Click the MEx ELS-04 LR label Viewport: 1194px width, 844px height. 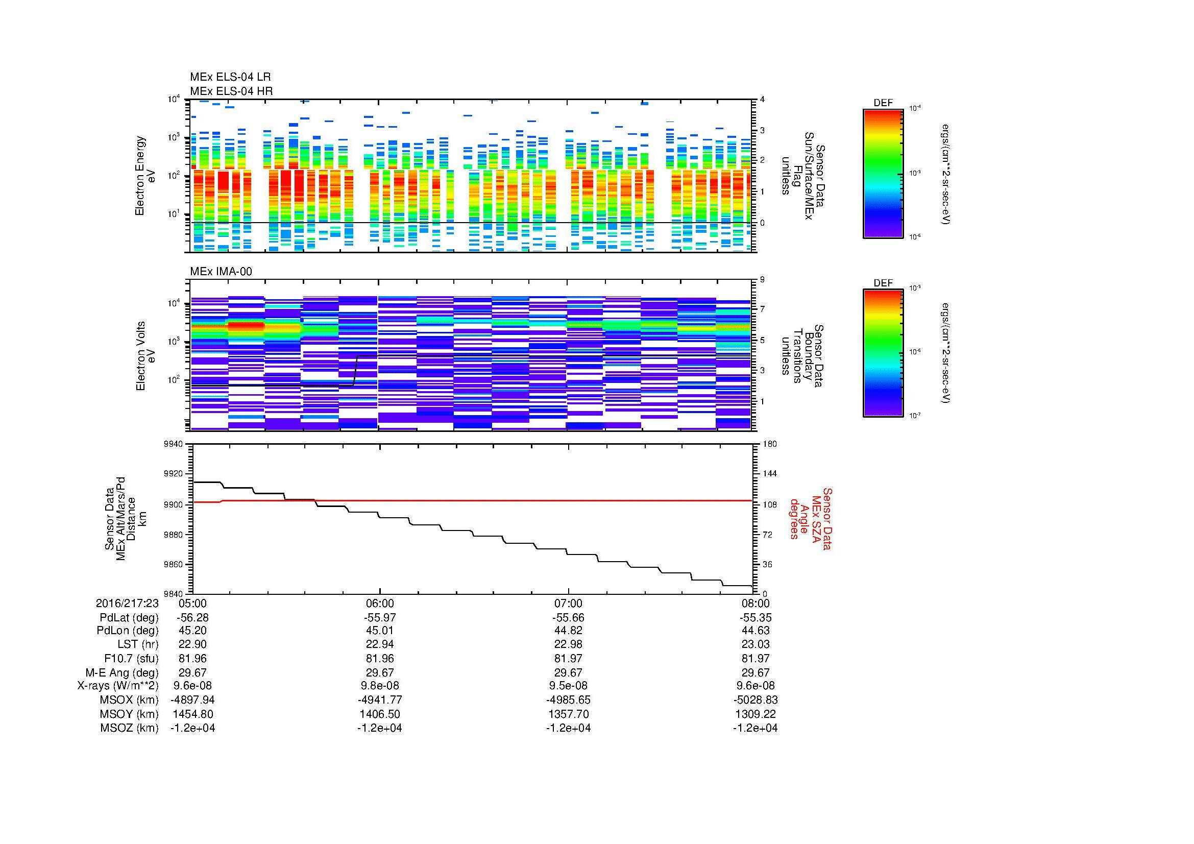[x=230, y=77]
